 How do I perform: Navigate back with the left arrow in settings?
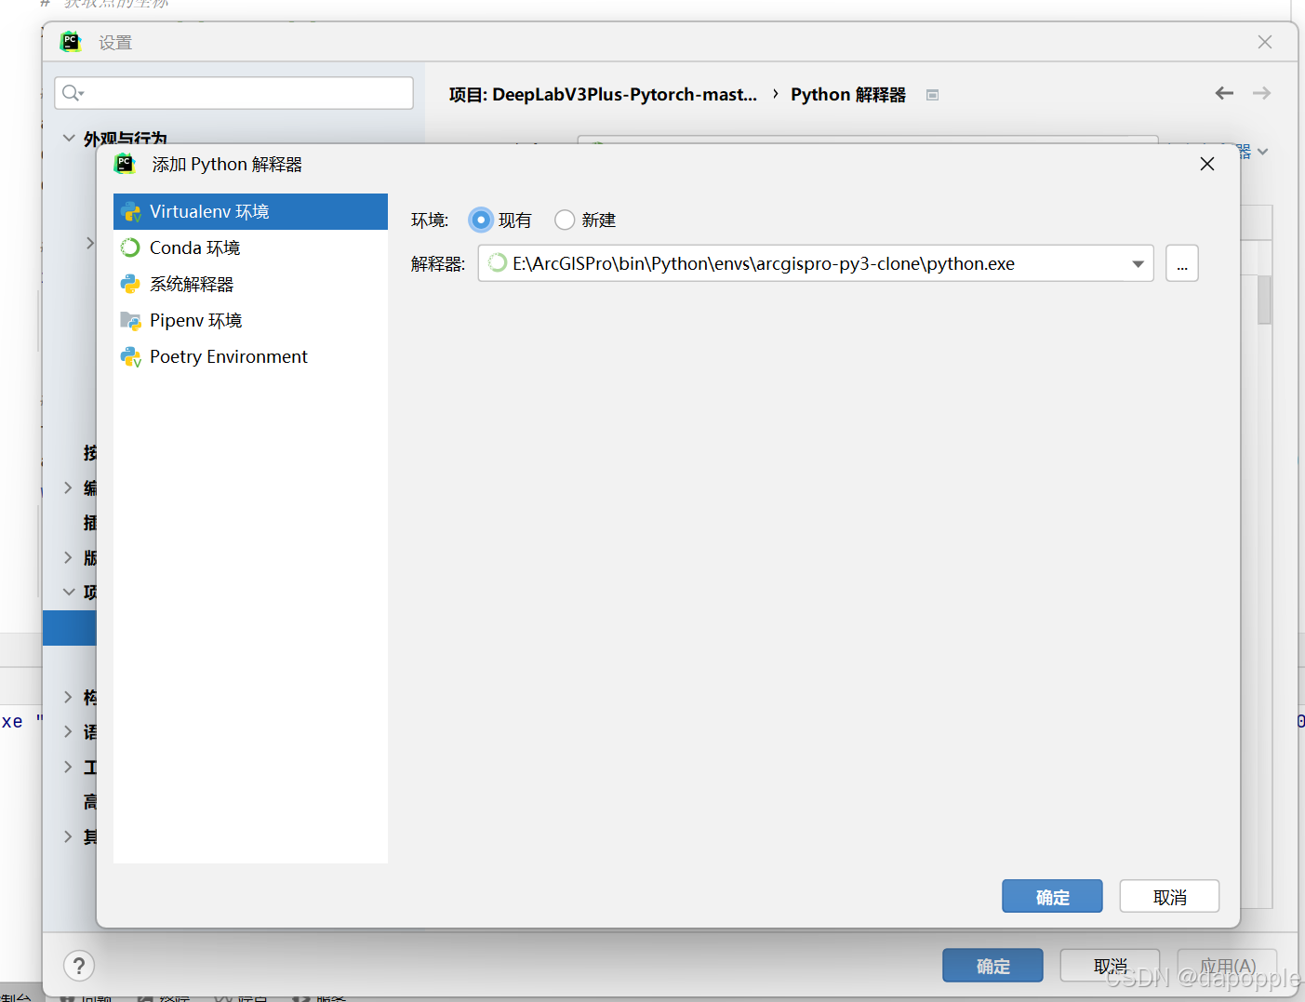1224,93
